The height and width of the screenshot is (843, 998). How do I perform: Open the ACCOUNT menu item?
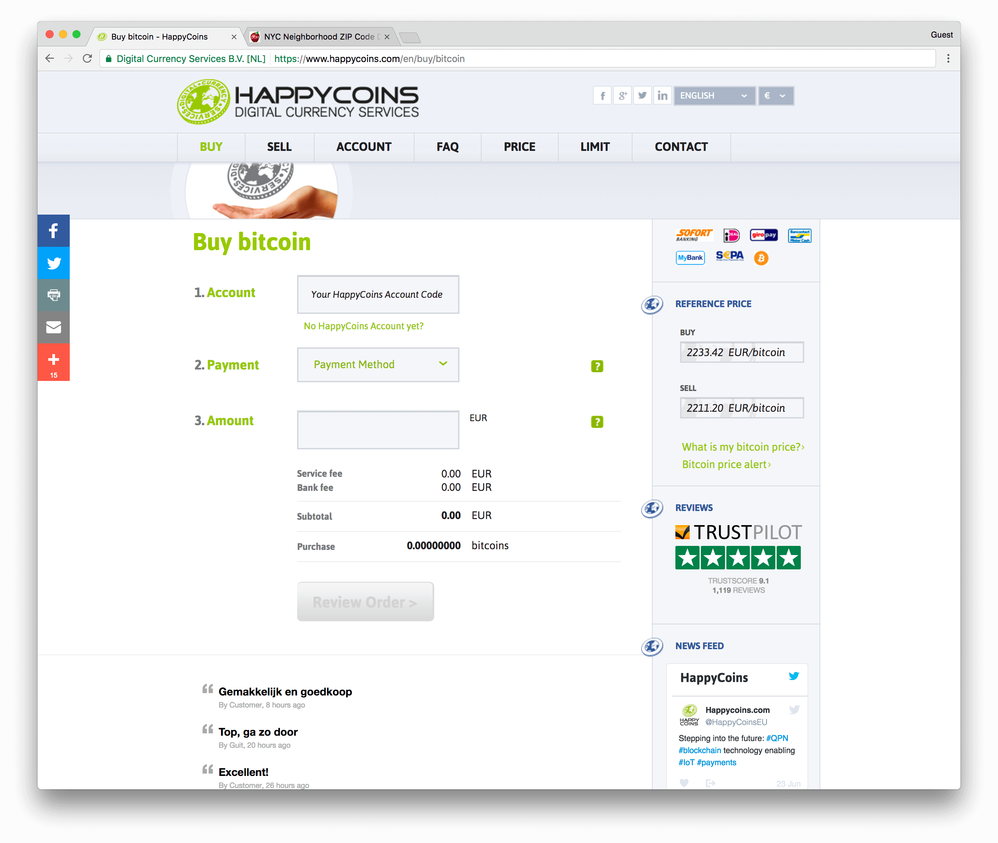pos(364,147)
